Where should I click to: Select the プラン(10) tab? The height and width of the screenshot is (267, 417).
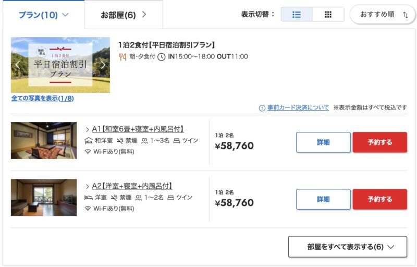(x=43, y=15)
